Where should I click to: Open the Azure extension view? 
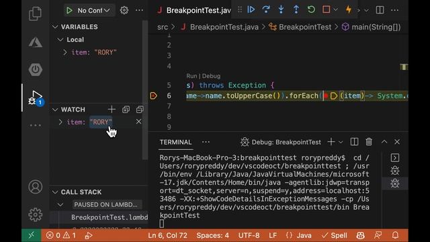[x=36, y=42]
